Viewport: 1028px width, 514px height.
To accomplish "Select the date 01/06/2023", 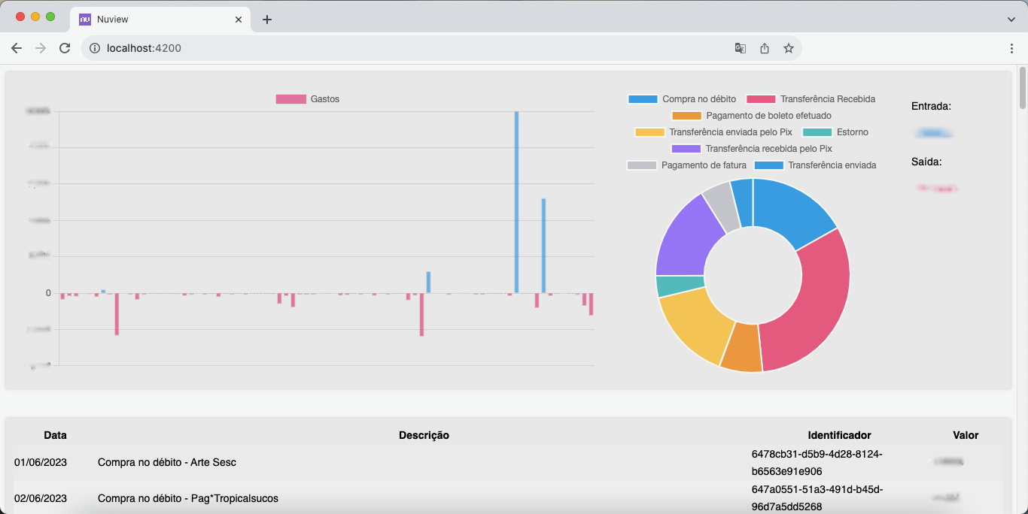I will pyautogui.click(x=41, y=462).
